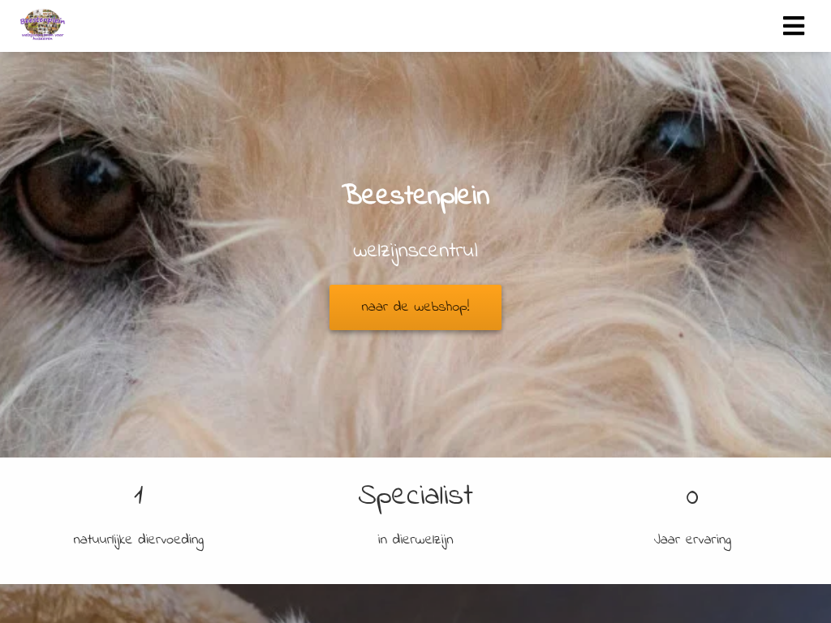Click the counter number '1'
This screenshot has height=623, width=831.
(138, 496)
